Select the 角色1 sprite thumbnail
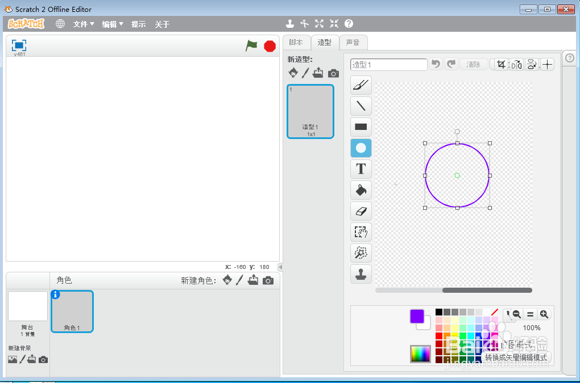 72,312
